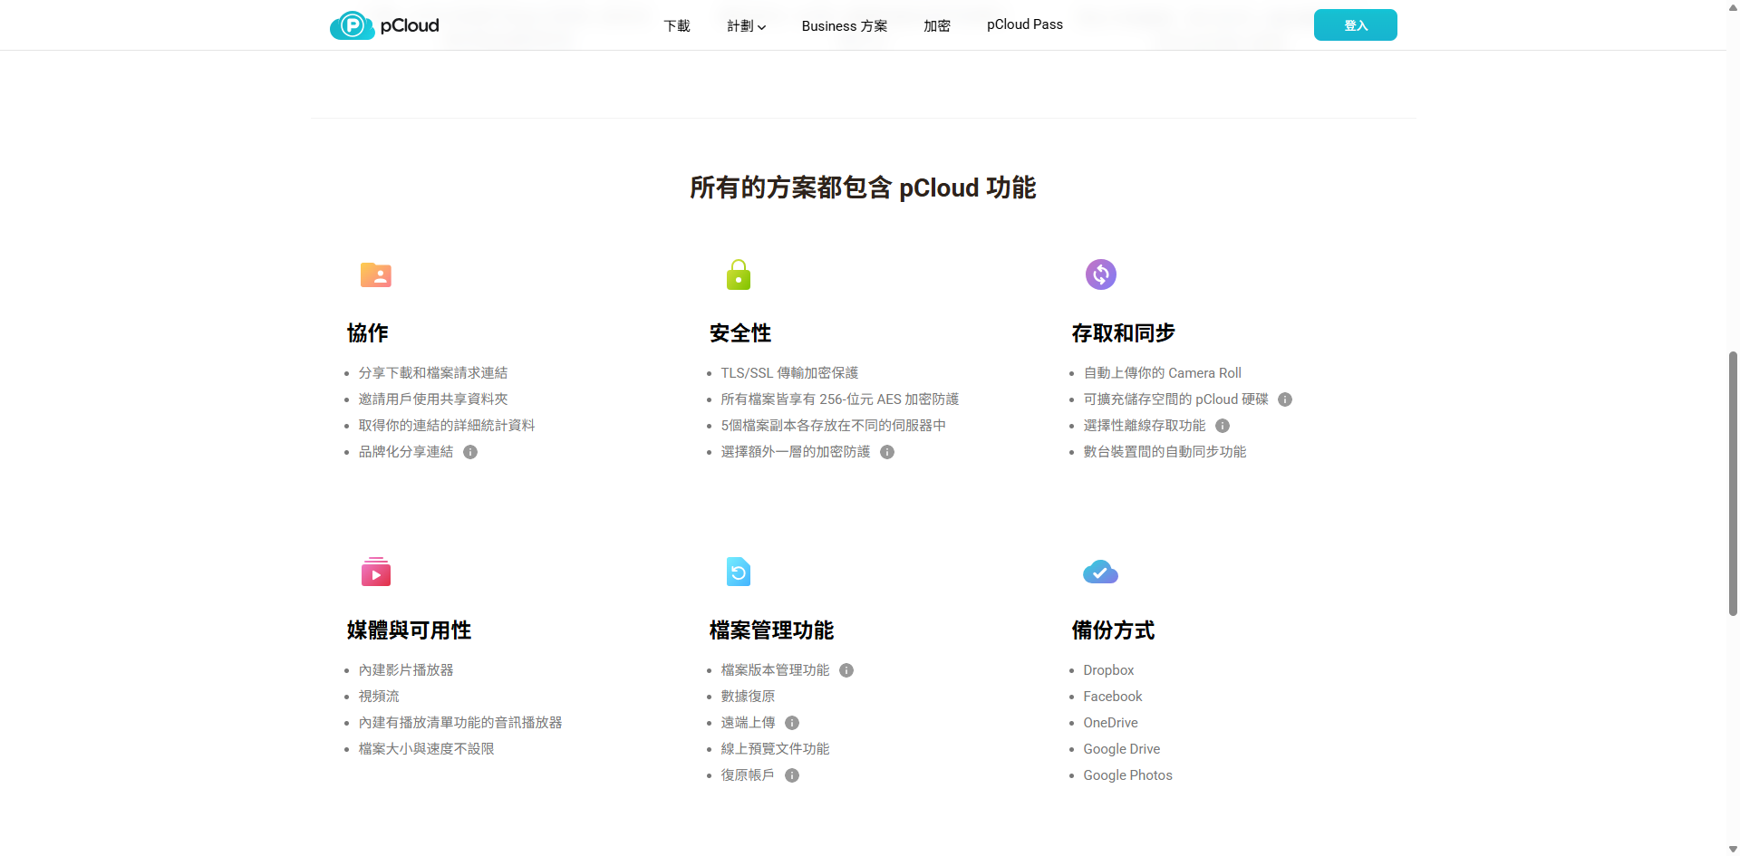Click info icon next to 復原帳戶

792,775
